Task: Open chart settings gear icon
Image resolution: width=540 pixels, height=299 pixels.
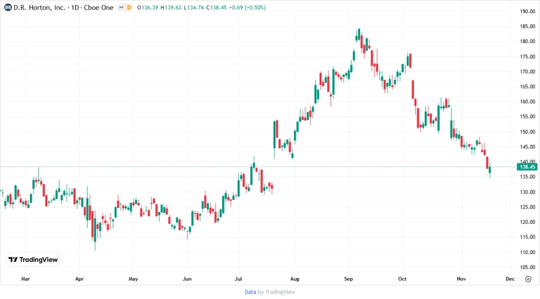Action: (528, 279)
